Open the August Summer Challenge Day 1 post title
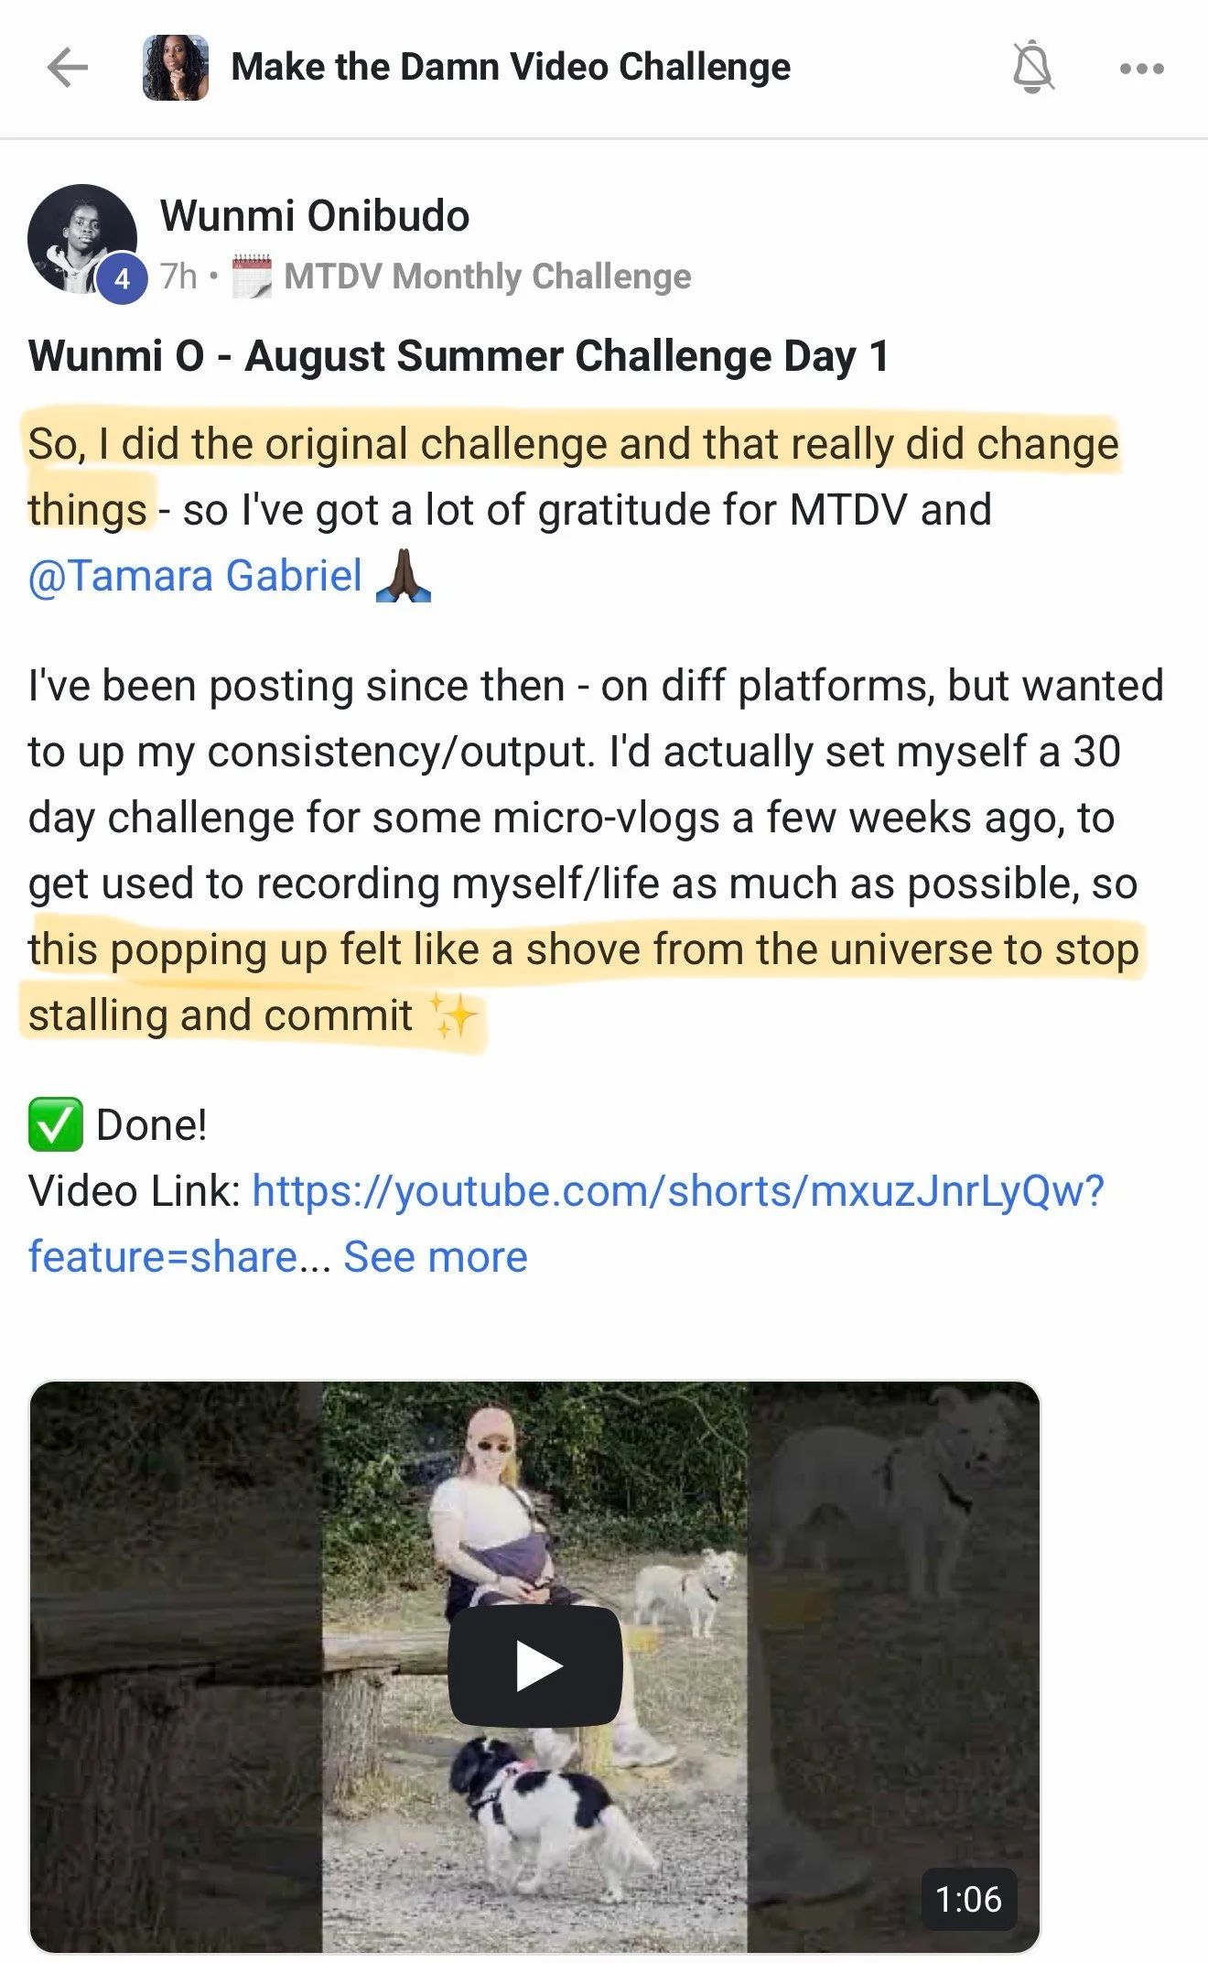 pyautogui.click(x=458, y=356)
